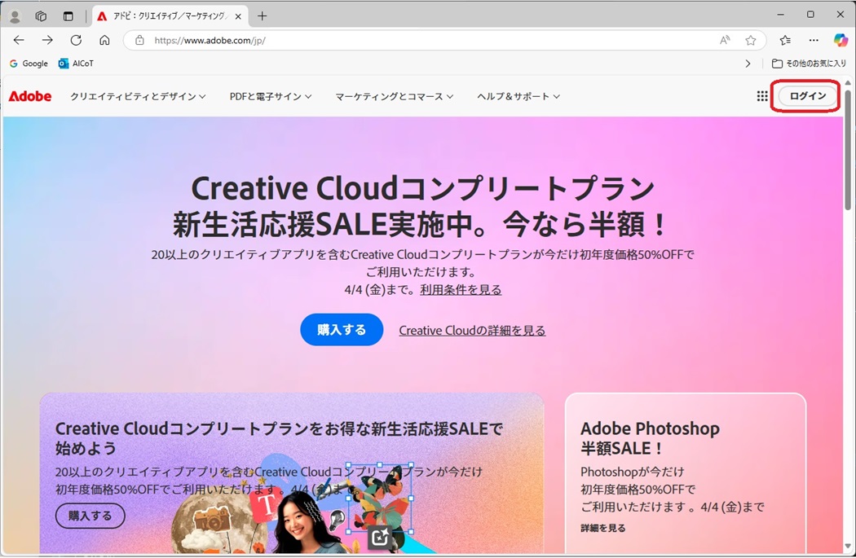Go to browser home page icon
Image resolution: width=856 pixels, height=558 pixels.
pyautogui.click(x=104, y=40)
